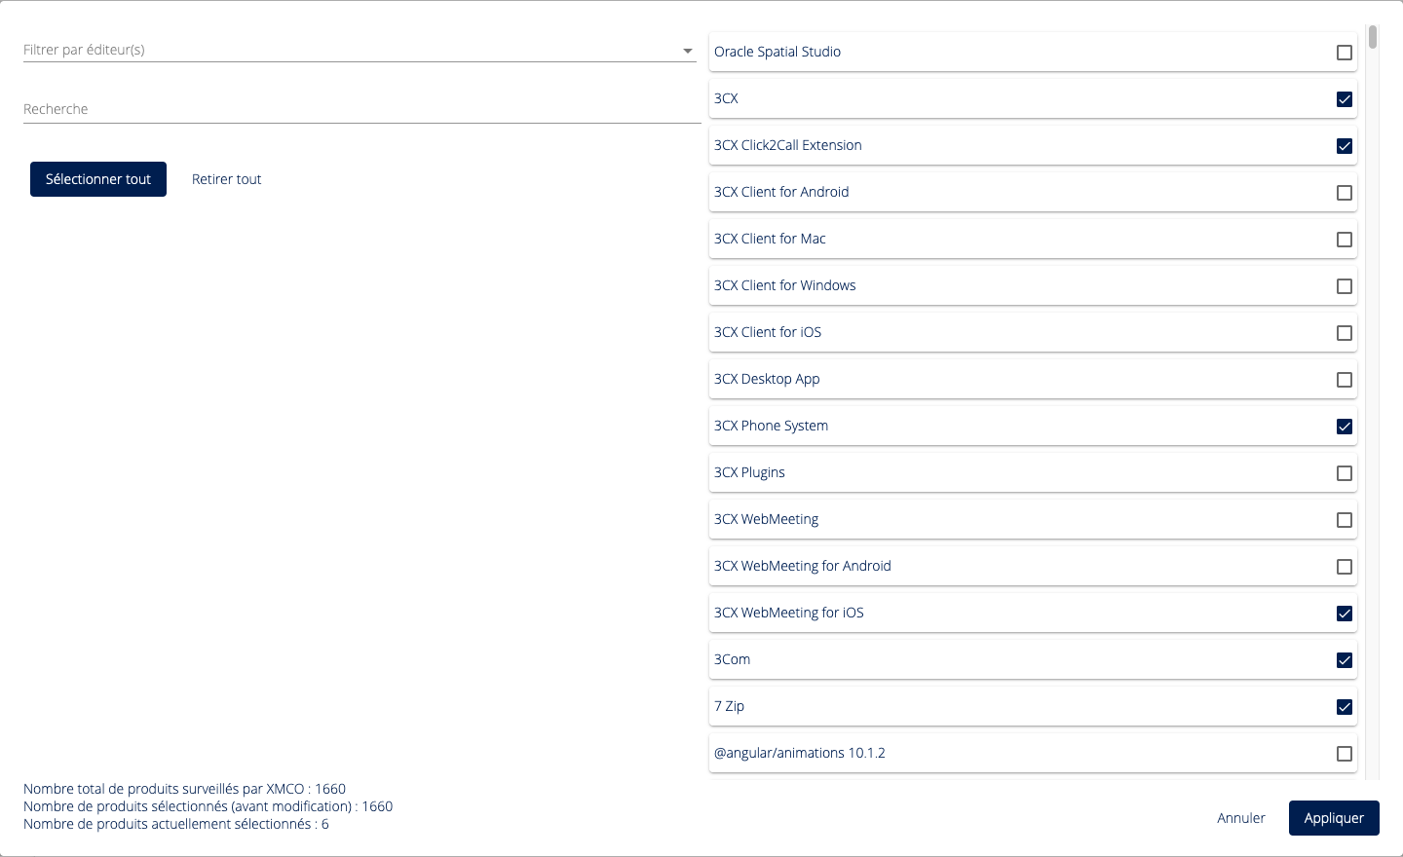Disable the 3Com checkbox
Viewport: 1403px width, 857px height.
(1345, 660)
